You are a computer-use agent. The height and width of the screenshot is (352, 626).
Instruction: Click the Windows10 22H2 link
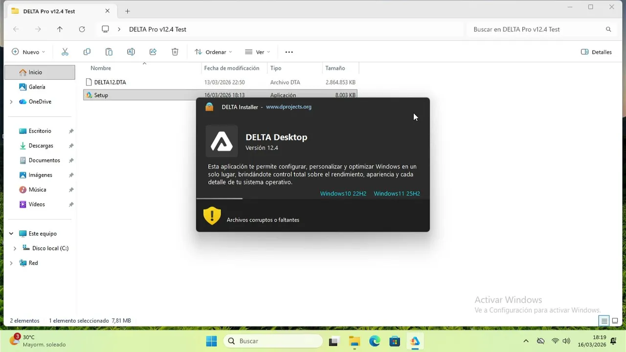[x=343, y=194]
